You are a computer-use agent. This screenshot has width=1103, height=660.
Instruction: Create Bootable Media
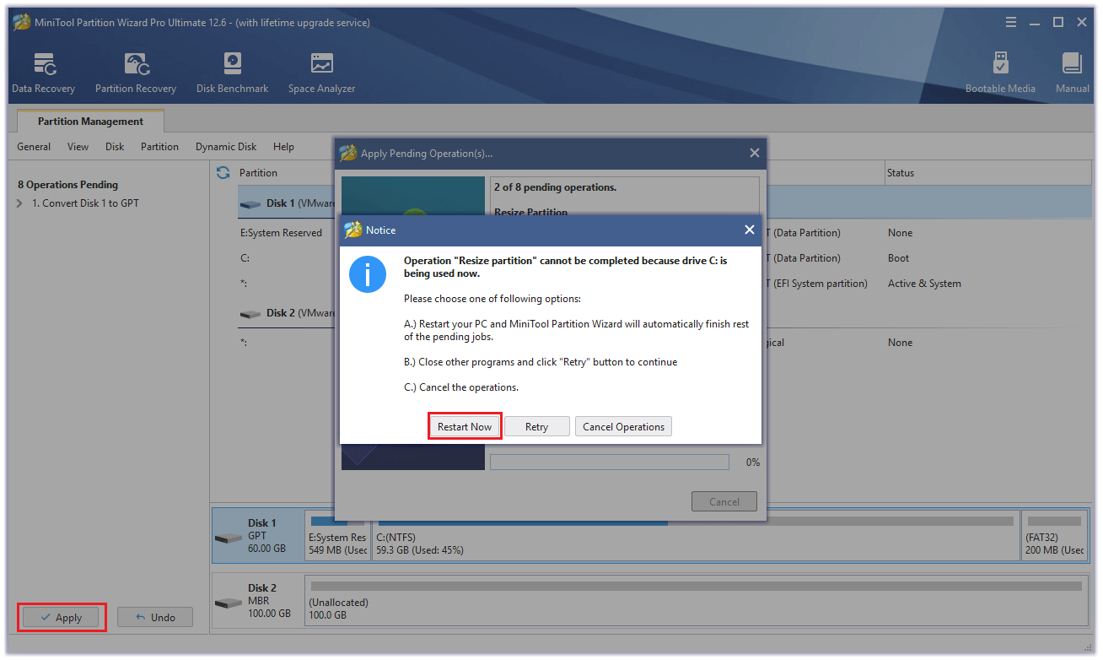coord(1000,73)
